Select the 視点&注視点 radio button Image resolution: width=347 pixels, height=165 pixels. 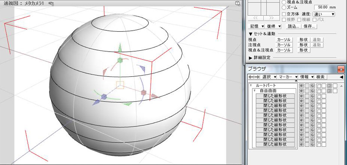(x=284, y=2)
